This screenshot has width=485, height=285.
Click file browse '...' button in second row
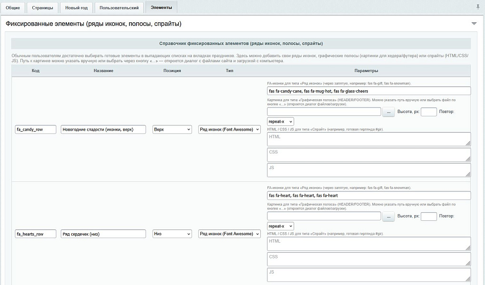click(x=388, y=216)
